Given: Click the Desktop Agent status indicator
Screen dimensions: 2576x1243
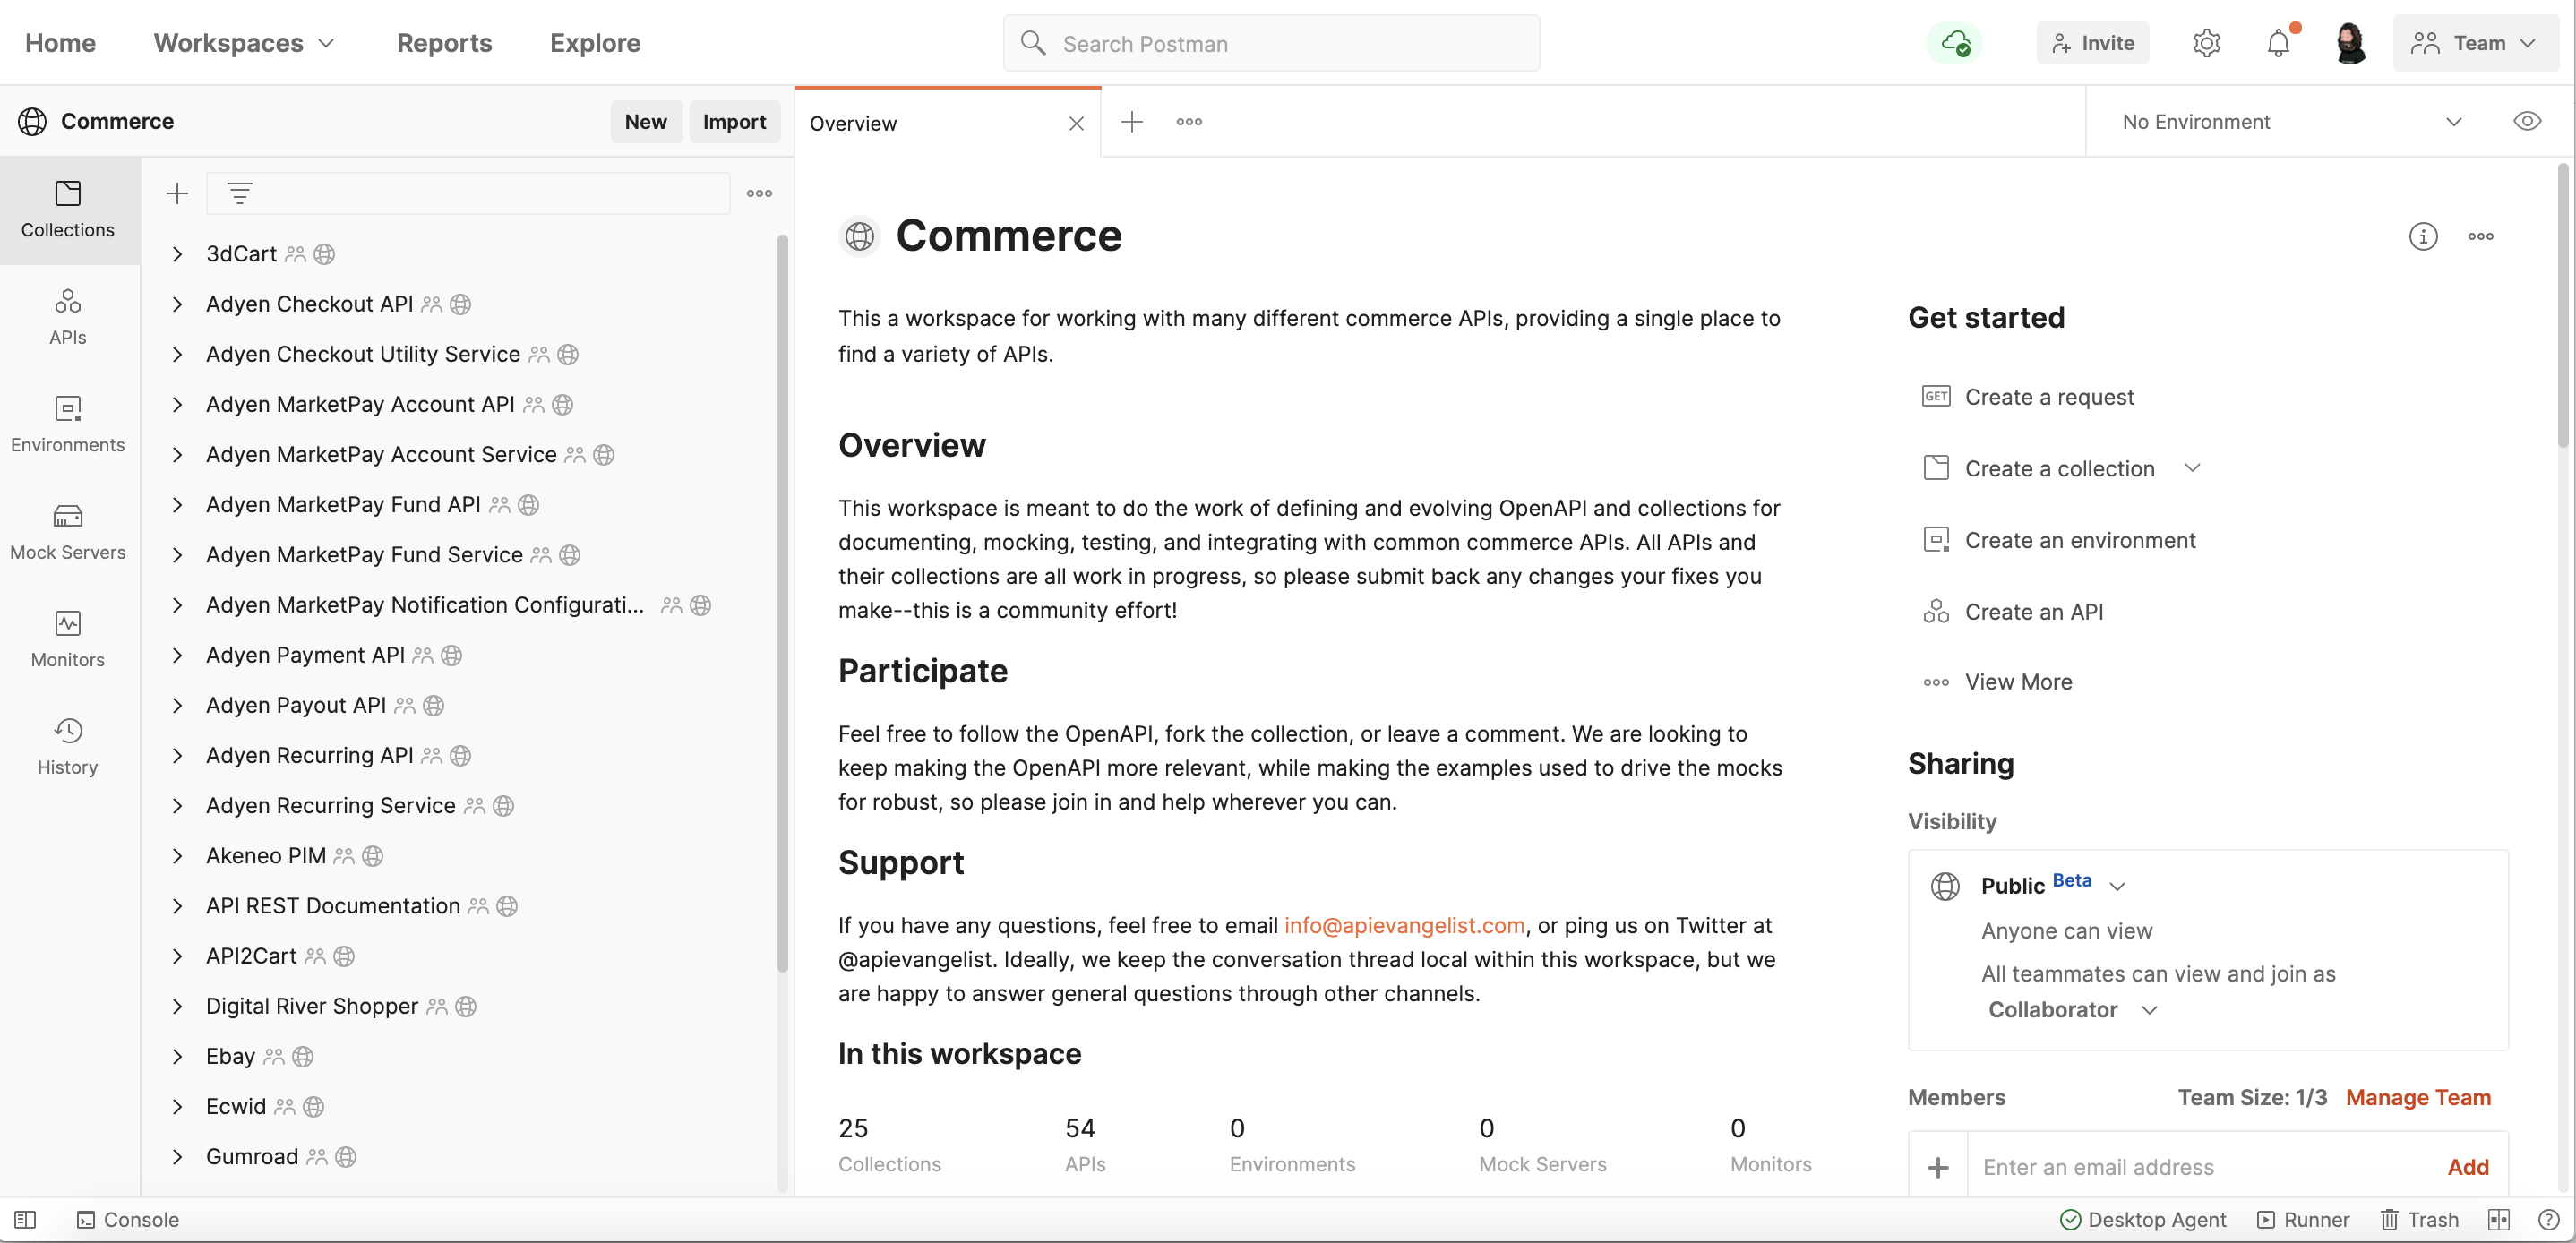Looking at the screenshot, I should coord(2143,1220).
